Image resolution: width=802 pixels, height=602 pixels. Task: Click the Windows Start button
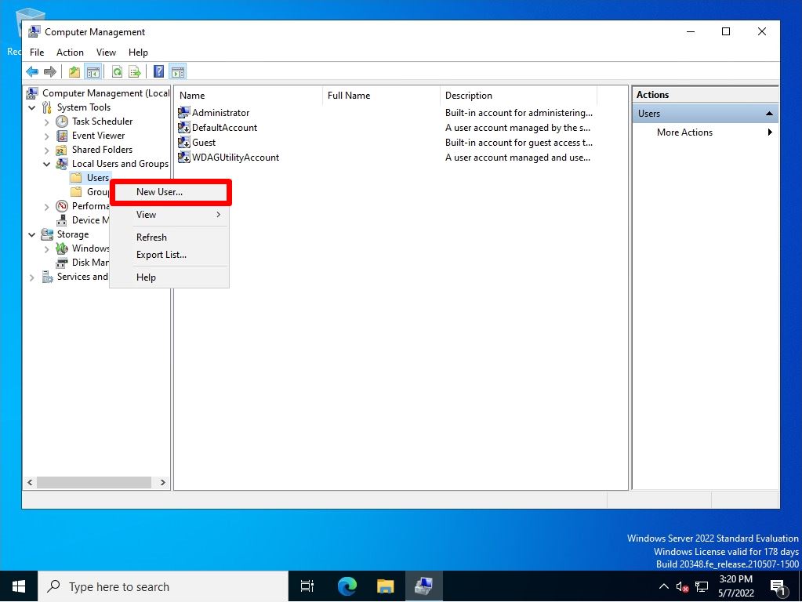(x=18, y=586)
